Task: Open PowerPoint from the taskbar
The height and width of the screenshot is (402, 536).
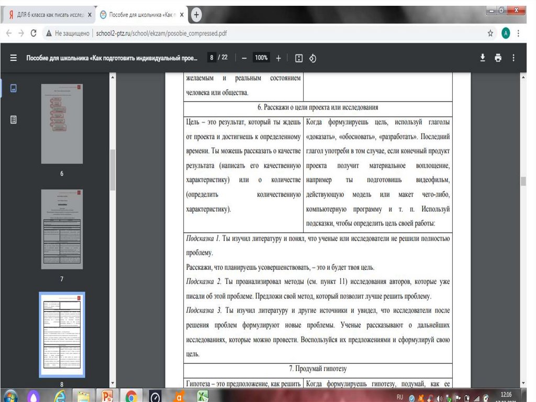Action: click(x=107, y=395)
